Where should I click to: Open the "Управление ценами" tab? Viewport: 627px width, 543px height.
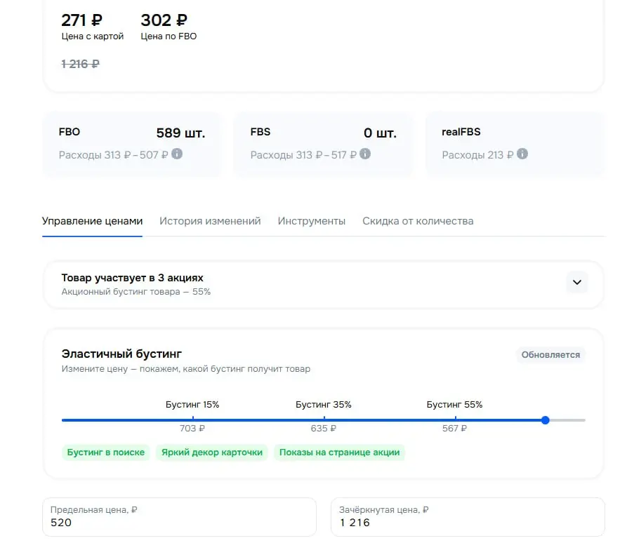[93, 221]
